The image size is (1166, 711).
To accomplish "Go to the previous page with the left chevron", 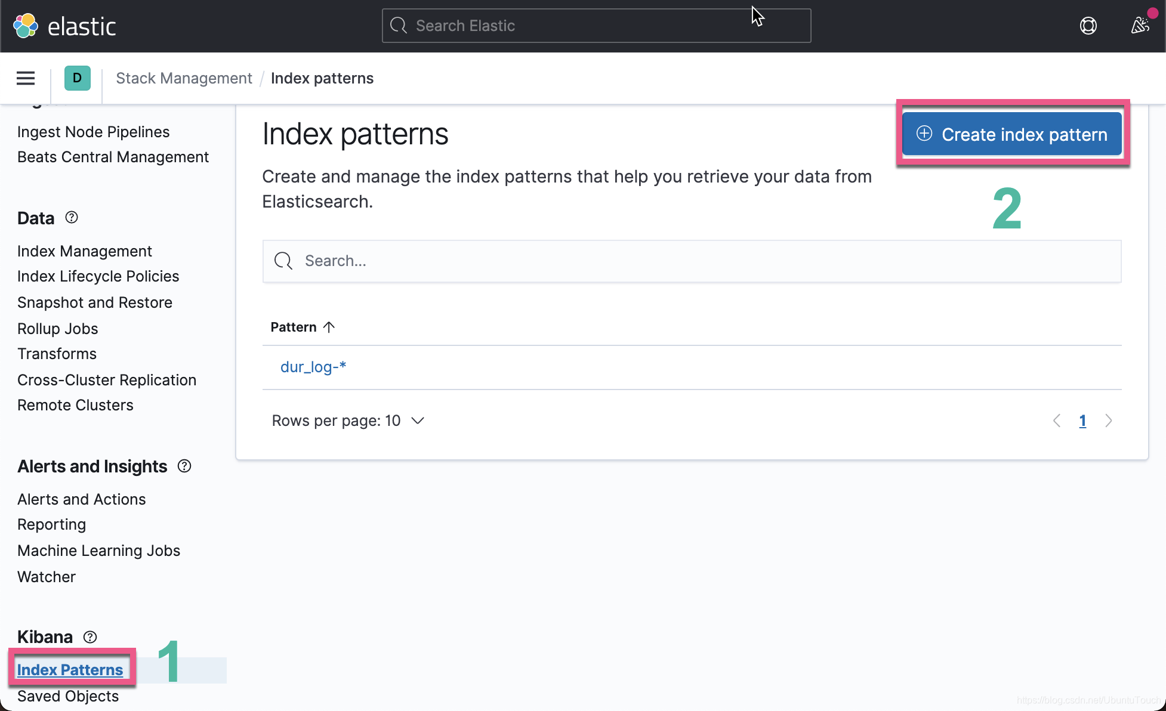I will (x=1056, y=421).
